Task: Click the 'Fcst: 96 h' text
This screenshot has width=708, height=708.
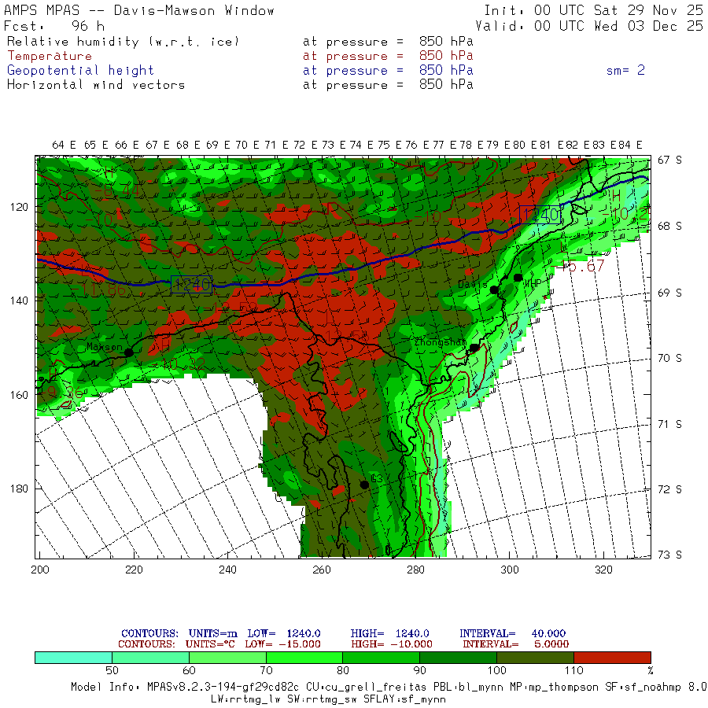Action: click(54, 26)
